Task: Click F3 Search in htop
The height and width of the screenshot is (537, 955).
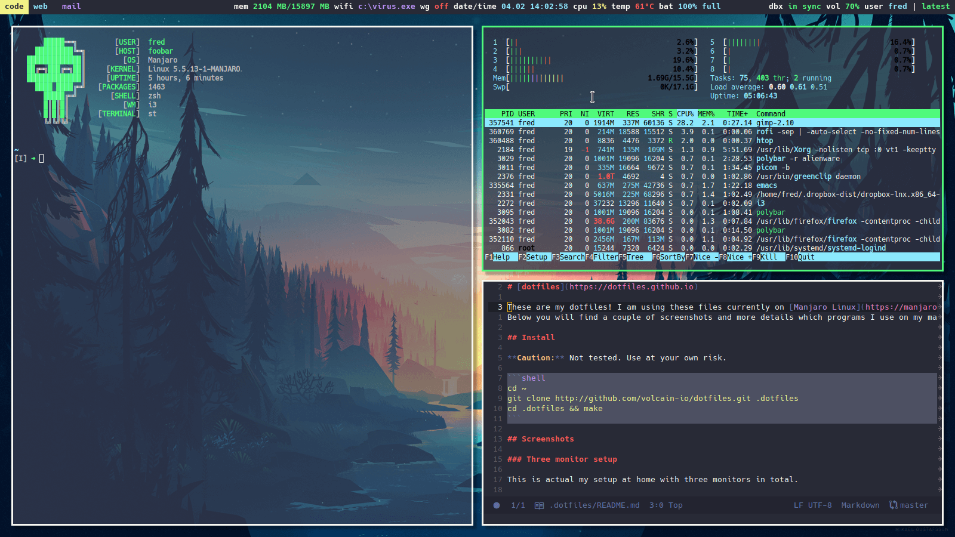Action: 568,257
